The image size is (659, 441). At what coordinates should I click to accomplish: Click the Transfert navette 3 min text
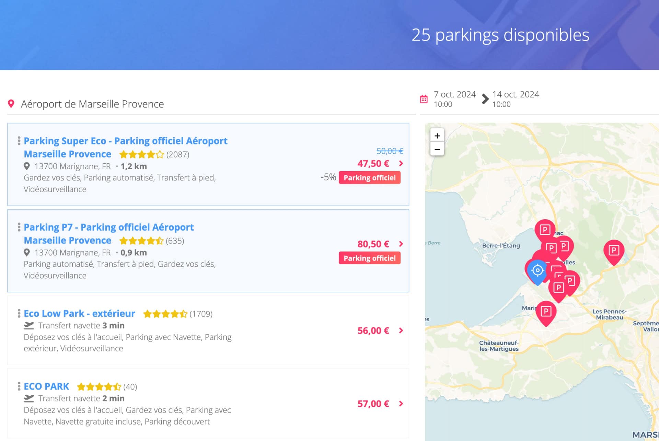point(81,325)
